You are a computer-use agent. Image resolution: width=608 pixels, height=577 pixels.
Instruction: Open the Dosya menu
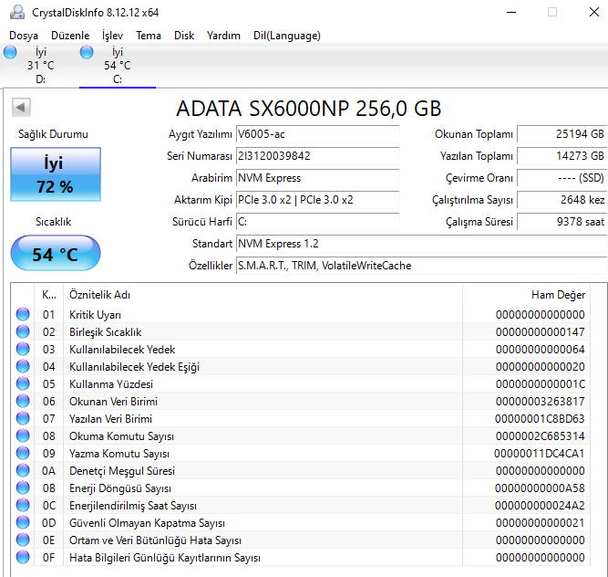coord(25,36)
